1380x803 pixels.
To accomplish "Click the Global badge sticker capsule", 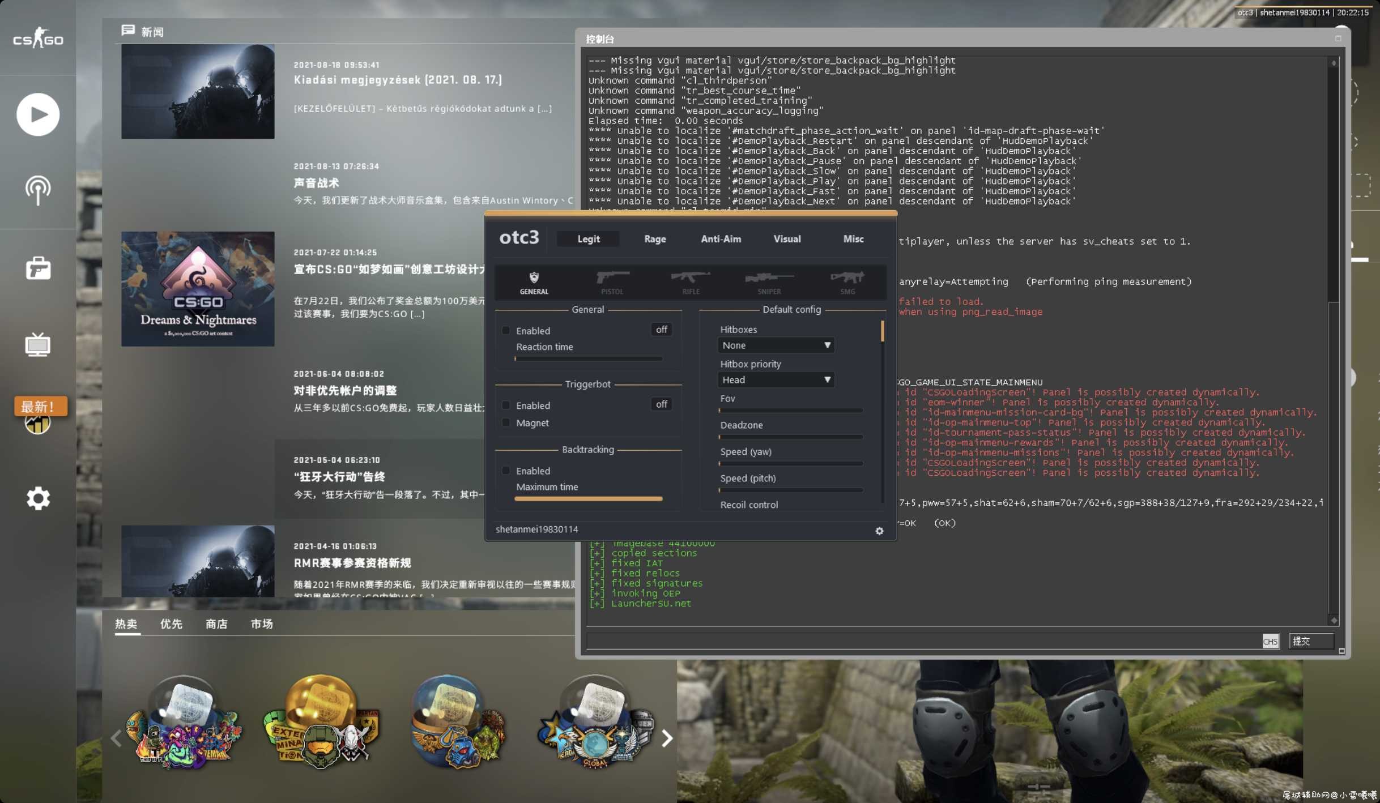I will pos(595,722).
